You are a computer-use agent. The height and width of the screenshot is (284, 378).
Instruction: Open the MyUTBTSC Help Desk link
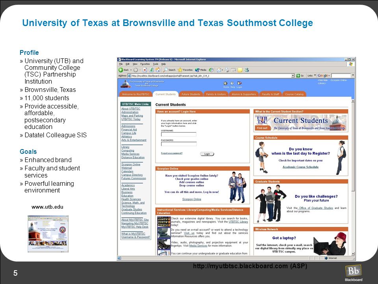(x=135, y=227)
